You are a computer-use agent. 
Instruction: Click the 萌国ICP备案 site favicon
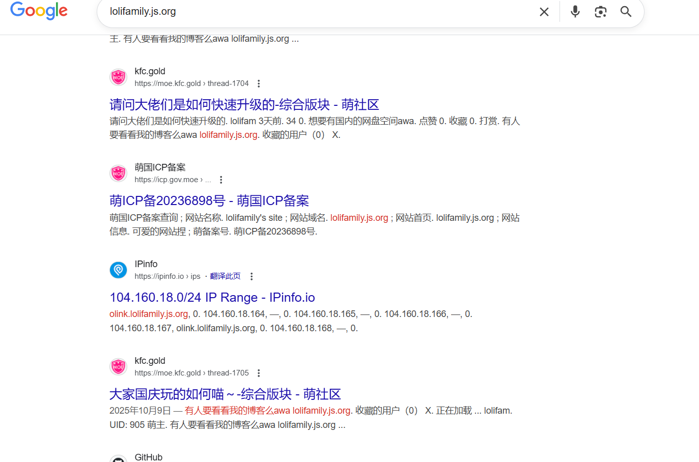[x=119, y=174]
